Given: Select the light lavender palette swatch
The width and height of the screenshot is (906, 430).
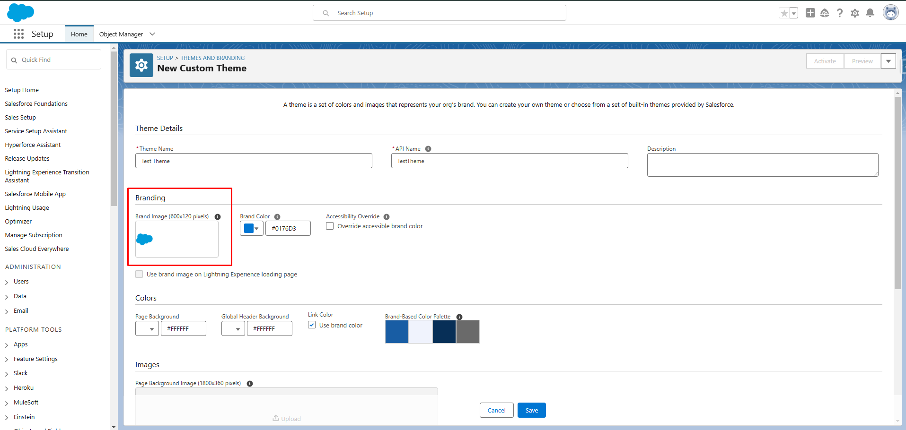Looking at the screenshot, I should point(421,332).
